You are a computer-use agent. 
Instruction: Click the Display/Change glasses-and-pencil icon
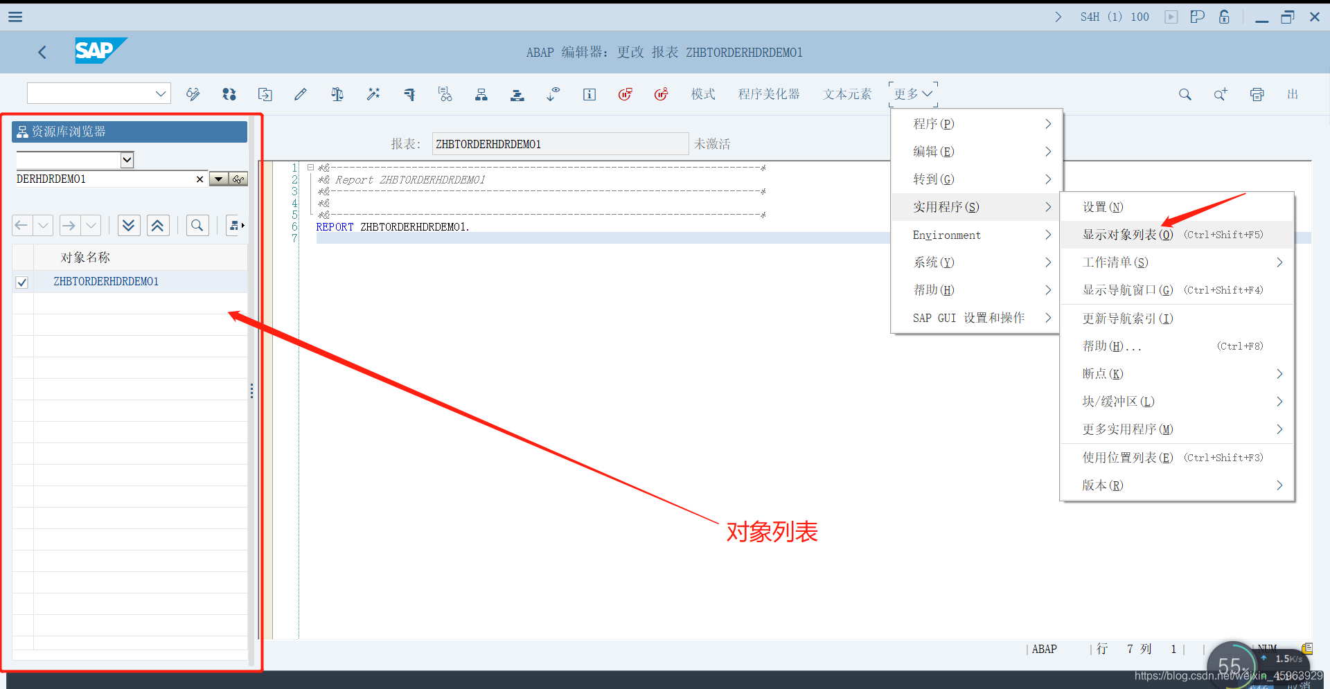point(193,94)
